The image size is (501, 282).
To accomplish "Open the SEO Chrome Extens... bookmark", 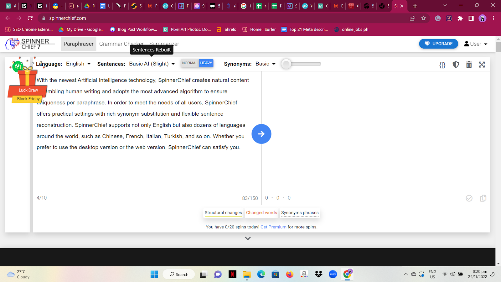I will coord(29,29).
